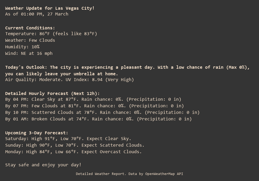Click the Sunday forecast line
259x181 pixels.
pyautogui.click(x=75, y=145)
